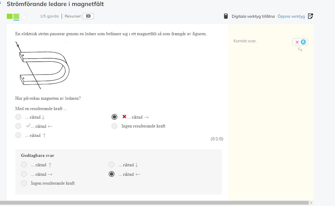Click the '1/5 gjorda' progress label

[49, 16]
